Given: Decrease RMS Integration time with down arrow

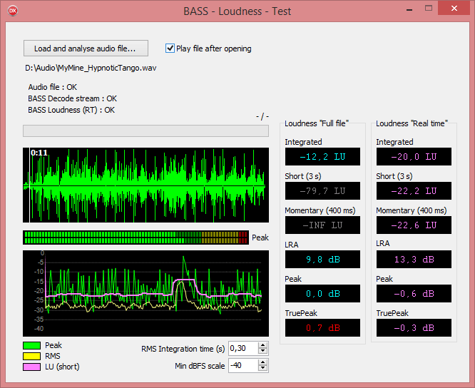Looking at the screenshot, I should [263, 352].
